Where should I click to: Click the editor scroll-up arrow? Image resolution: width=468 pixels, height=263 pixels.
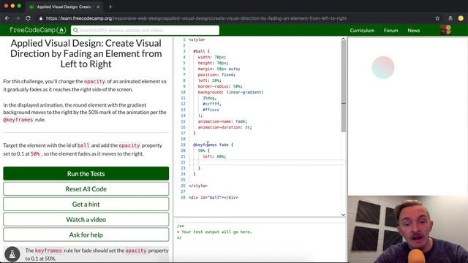(x=343, y=39)
